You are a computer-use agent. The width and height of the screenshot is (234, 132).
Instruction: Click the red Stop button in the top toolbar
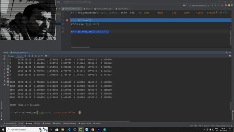[222, 5]
